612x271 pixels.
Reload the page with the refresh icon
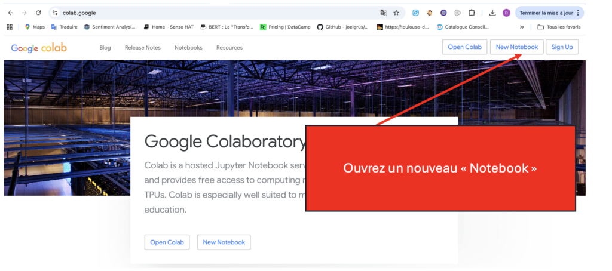38,13
